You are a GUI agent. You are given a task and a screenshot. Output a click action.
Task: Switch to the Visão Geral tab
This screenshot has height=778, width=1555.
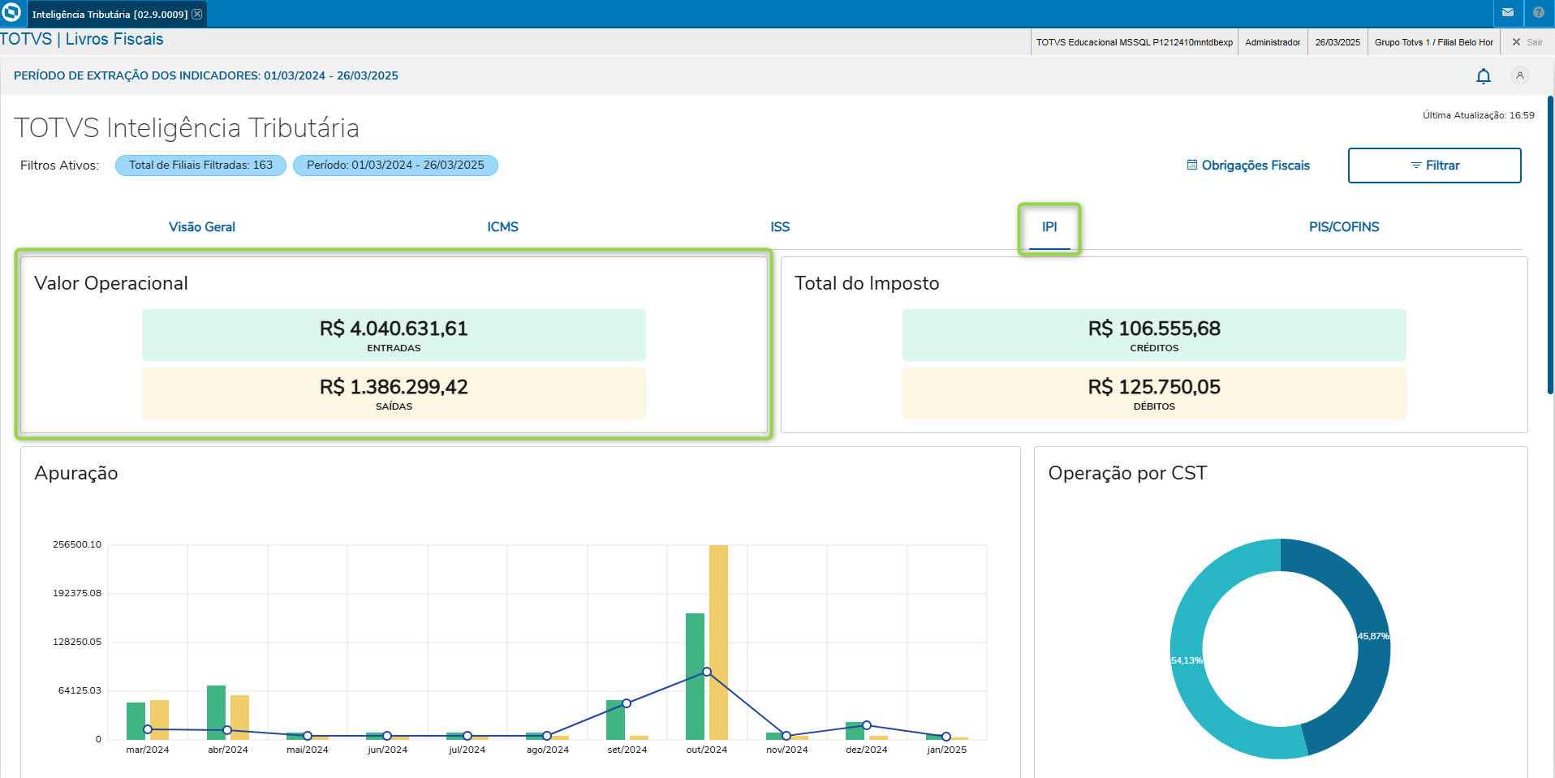(x=202, y=227)
